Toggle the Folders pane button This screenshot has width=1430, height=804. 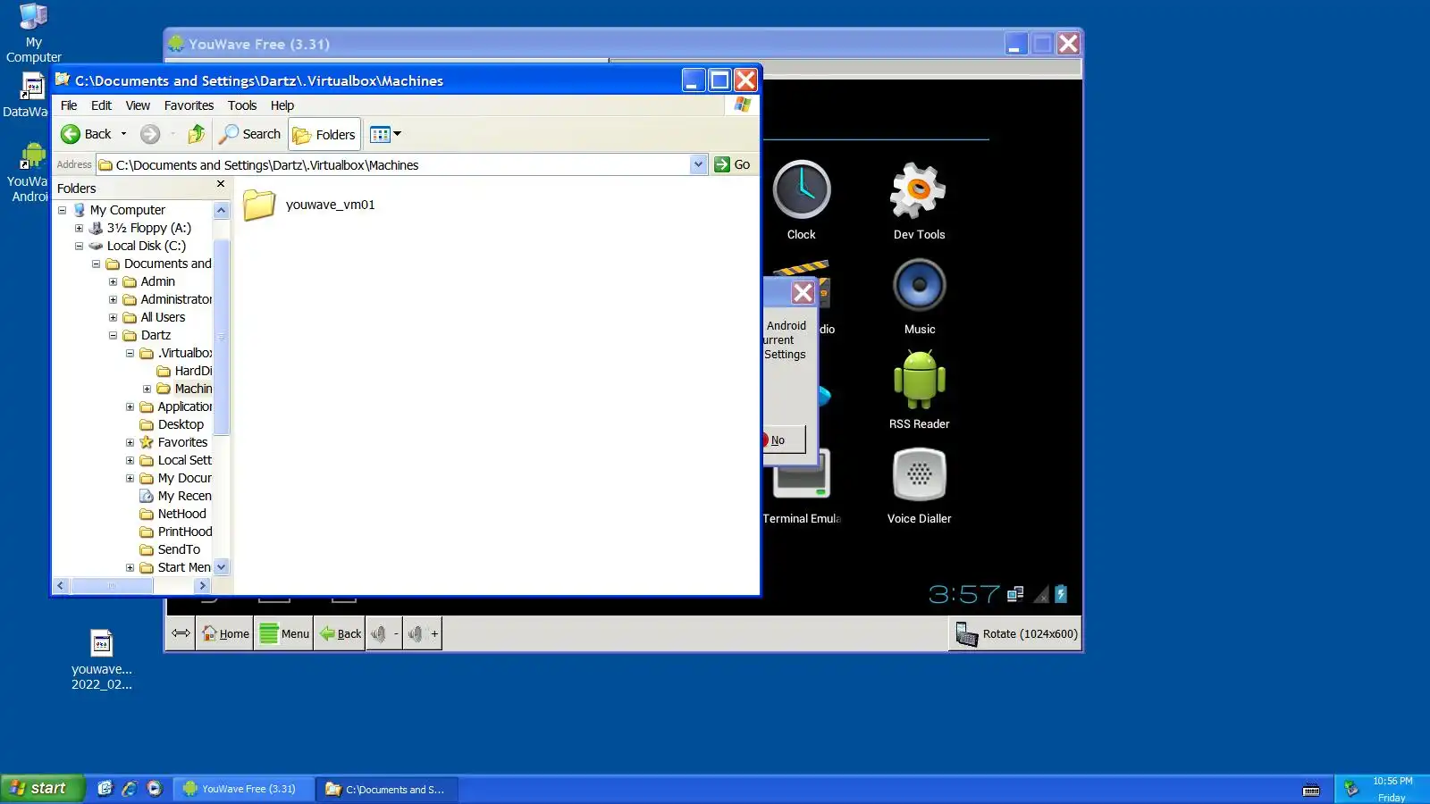324,134
